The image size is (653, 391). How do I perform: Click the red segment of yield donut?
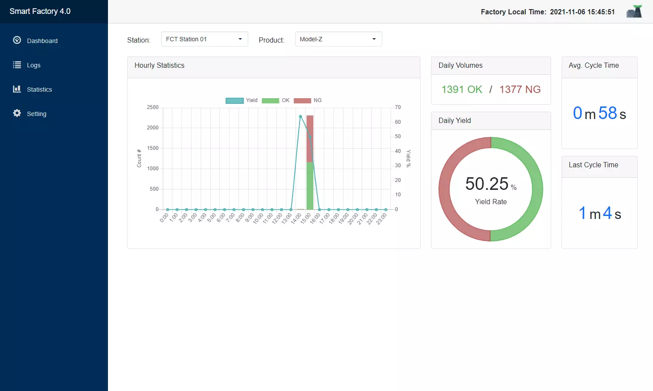(445, 189)
